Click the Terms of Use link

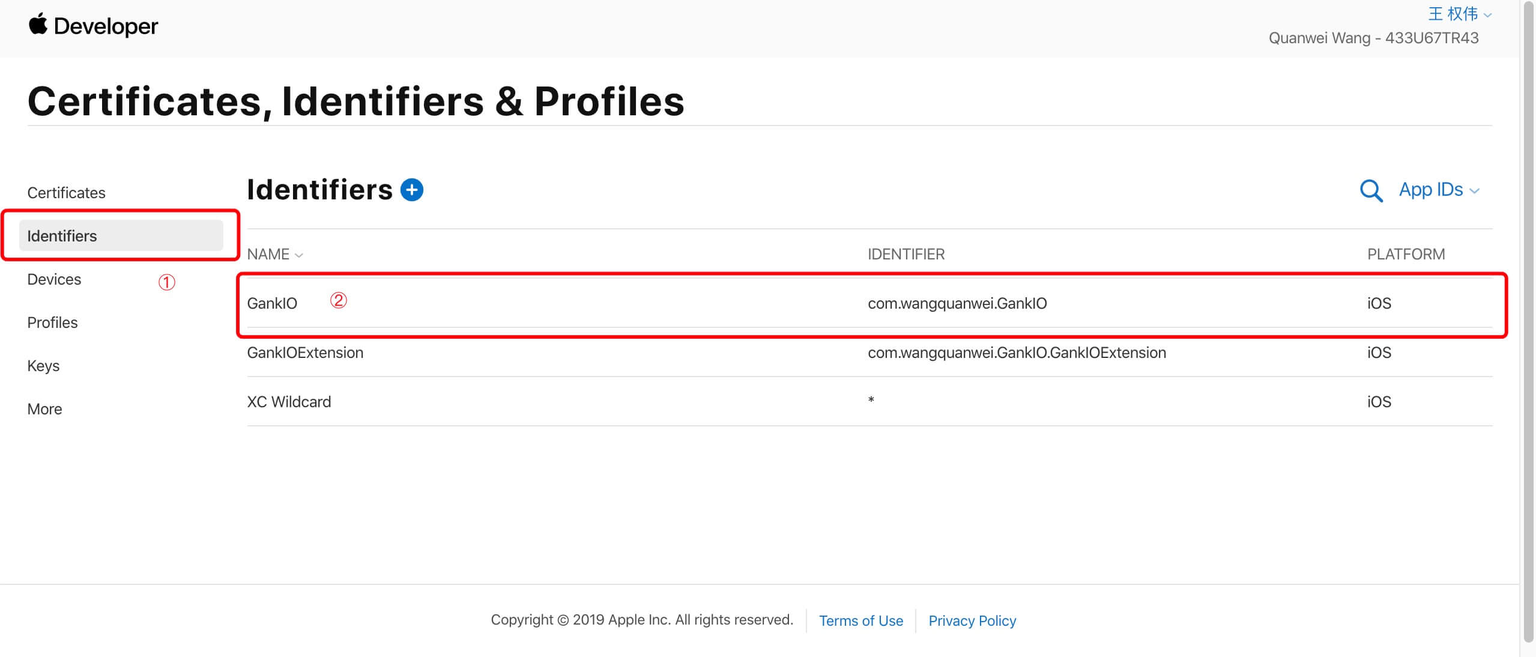860,620
